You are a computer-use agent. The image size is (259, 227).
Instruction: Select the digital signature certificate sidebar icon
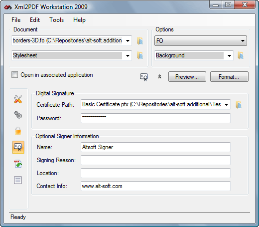click(x=18, y=147)
